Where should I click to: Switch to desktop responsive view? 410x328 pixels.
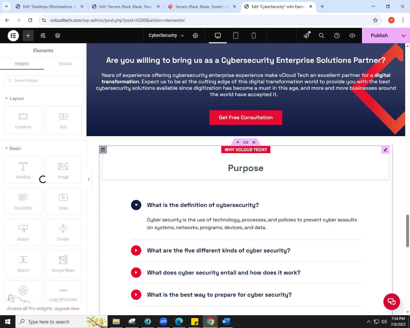(218, 36)
